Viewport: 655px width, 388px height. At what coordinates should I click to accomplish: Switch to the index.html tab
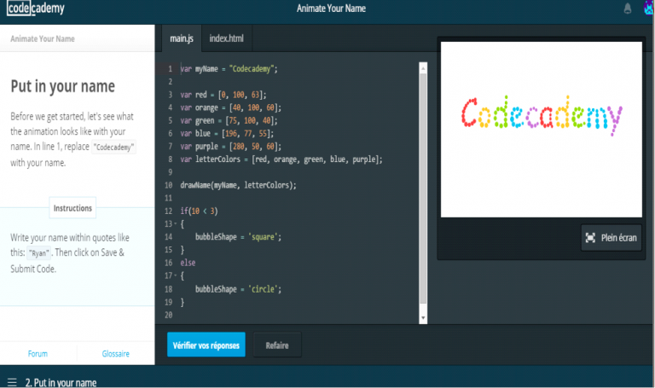coord(226,38)
